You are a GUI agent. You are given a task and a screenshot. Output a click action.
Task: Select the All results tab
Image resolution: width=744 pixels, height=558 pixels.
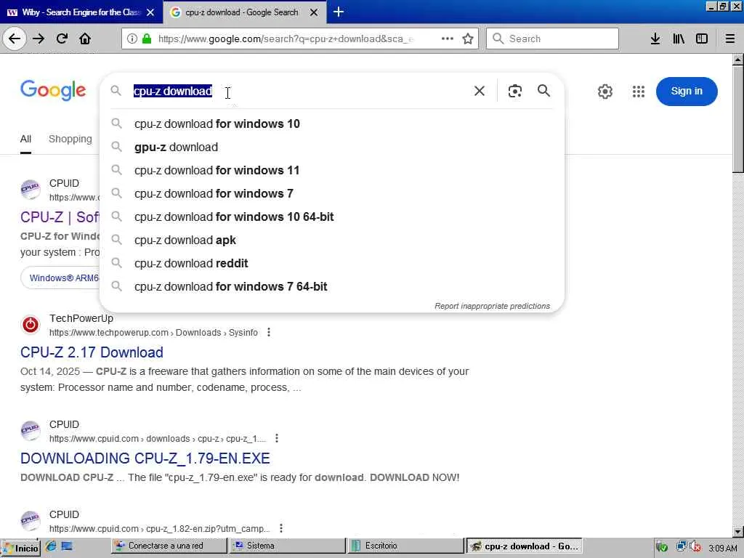(x=25, y=139)
